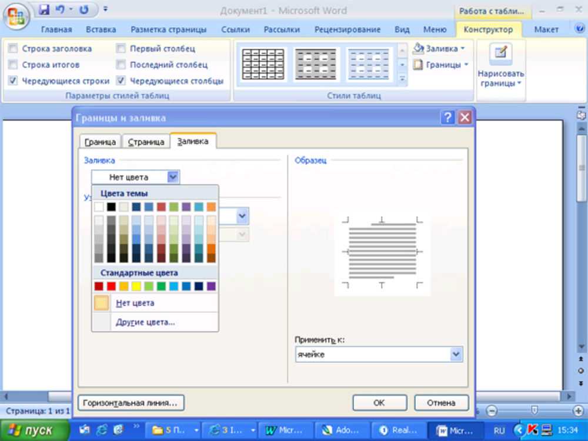The height and width of the screenshot is (441, 588).
Task: Switch to the Страница dialog tab
Action: 146,142
